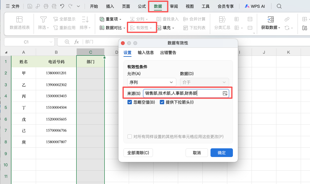Viewport: 310px width, 184px height.
Task: Click 重新应用 filter button
Action: click(x=64, y=28)
